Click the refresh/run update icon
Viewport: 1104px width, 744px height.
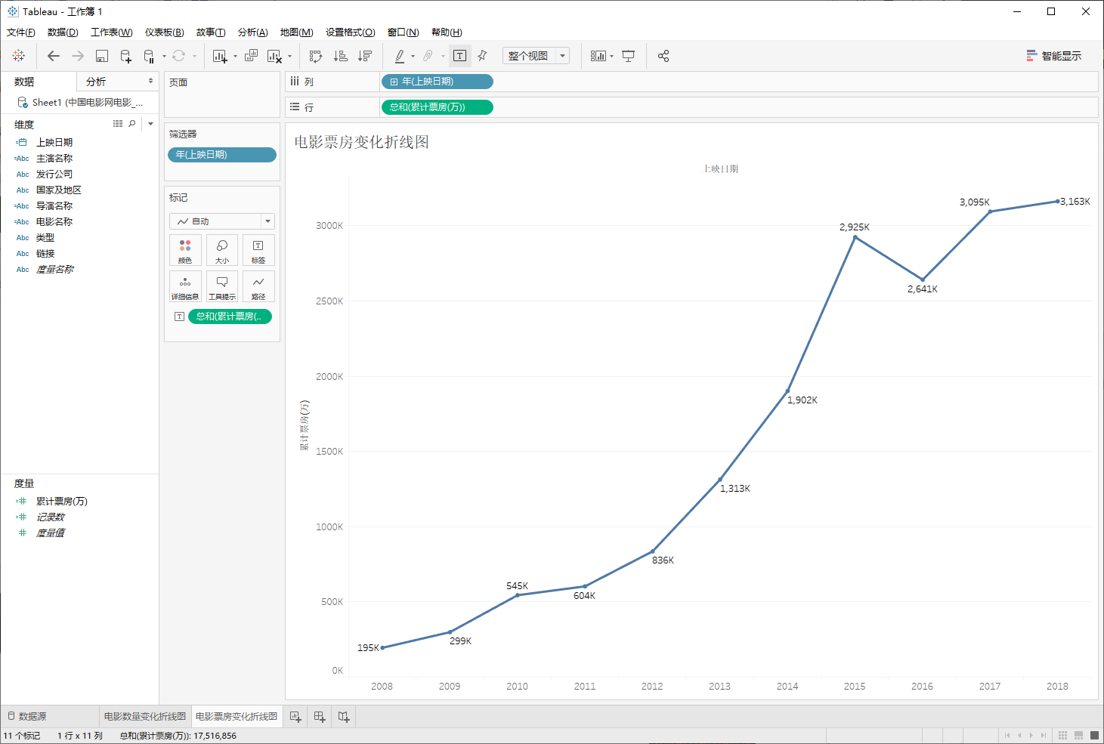pyautogui.click(x=178, y=56)
